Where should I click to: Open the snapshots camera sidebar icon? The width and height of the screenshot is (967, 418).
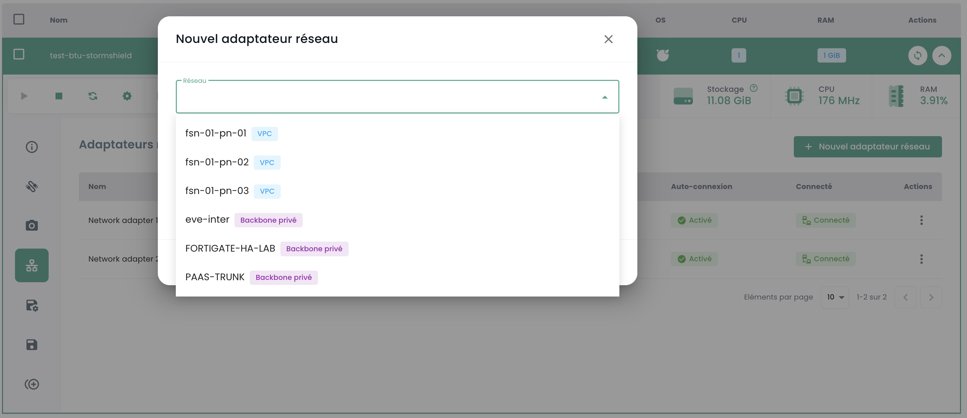(32, 225)
